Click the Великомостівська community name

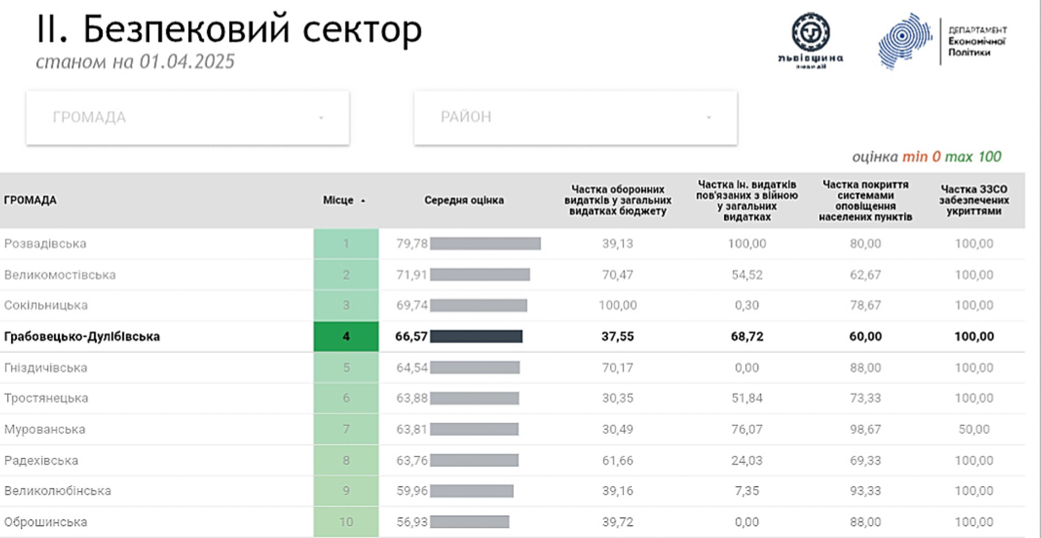[60, 275]
